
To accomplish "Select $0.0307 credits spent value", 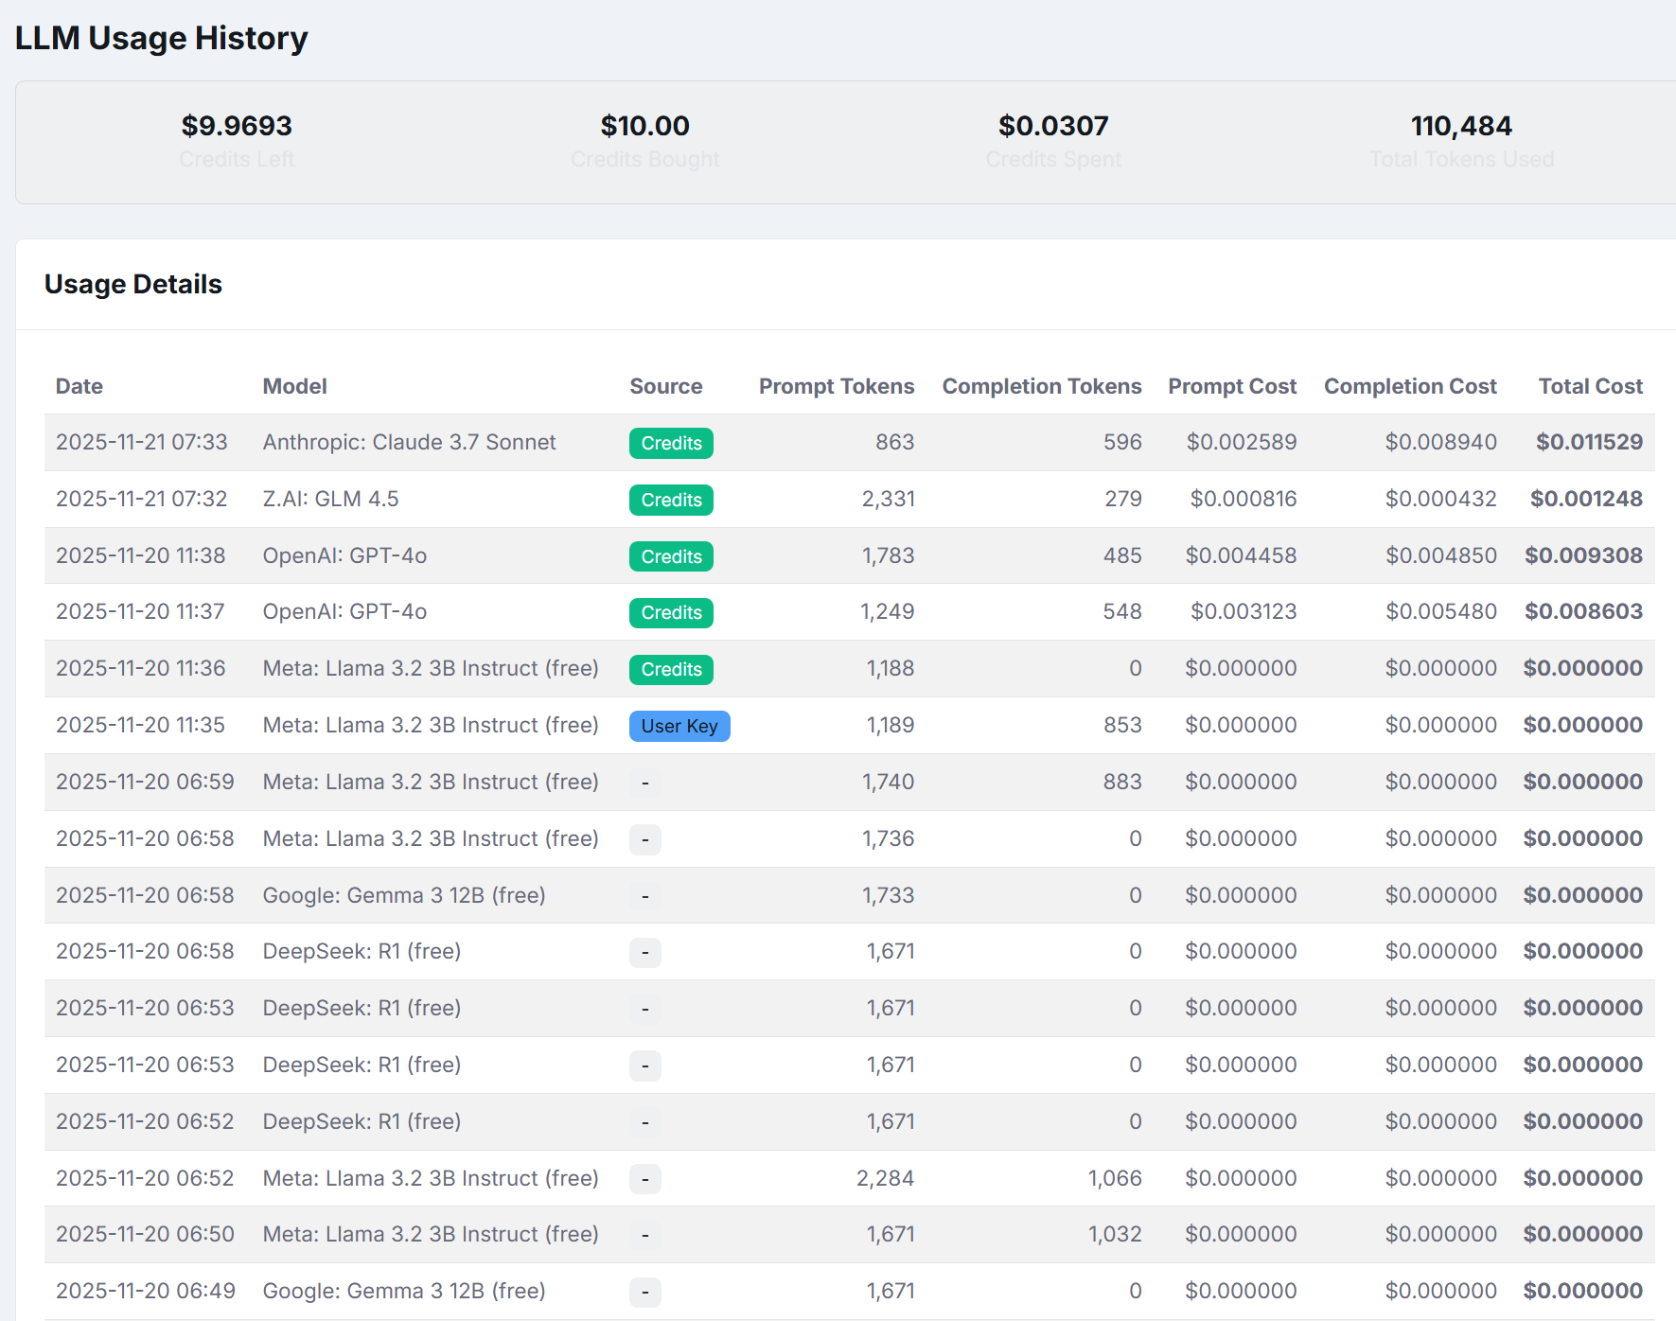I will [1053, 125].
